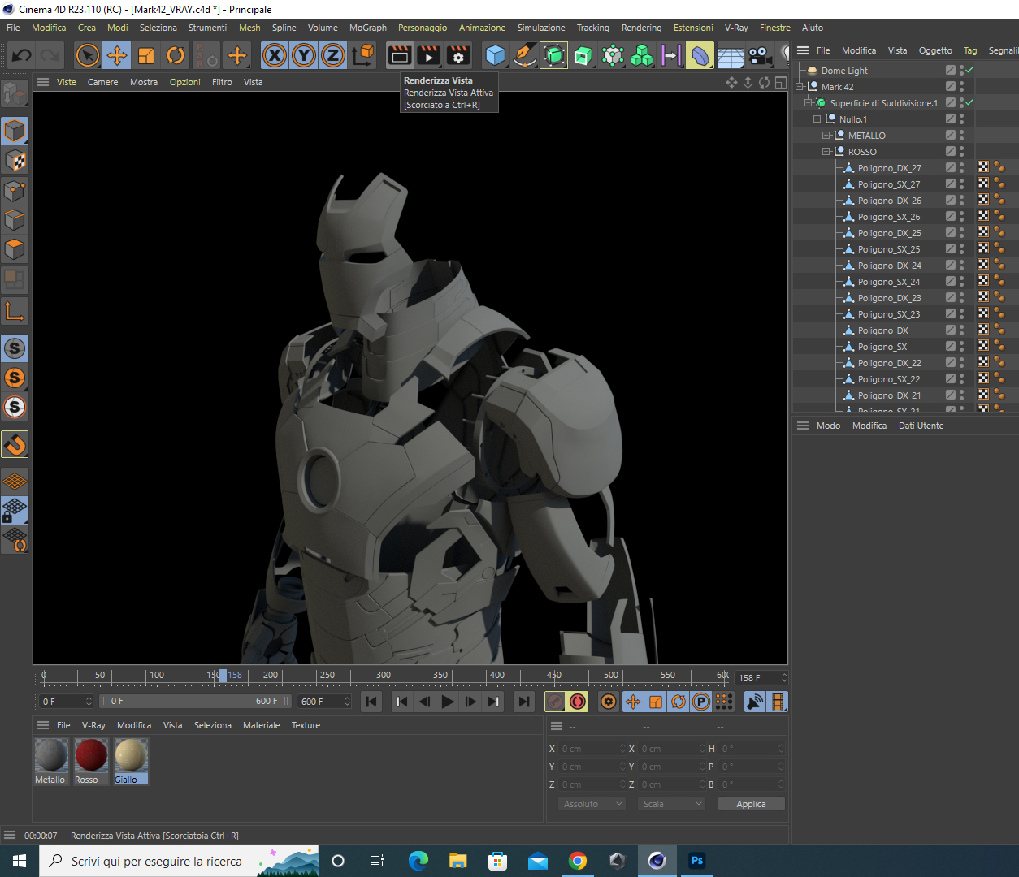Select the Giallo material

(131, 761)
